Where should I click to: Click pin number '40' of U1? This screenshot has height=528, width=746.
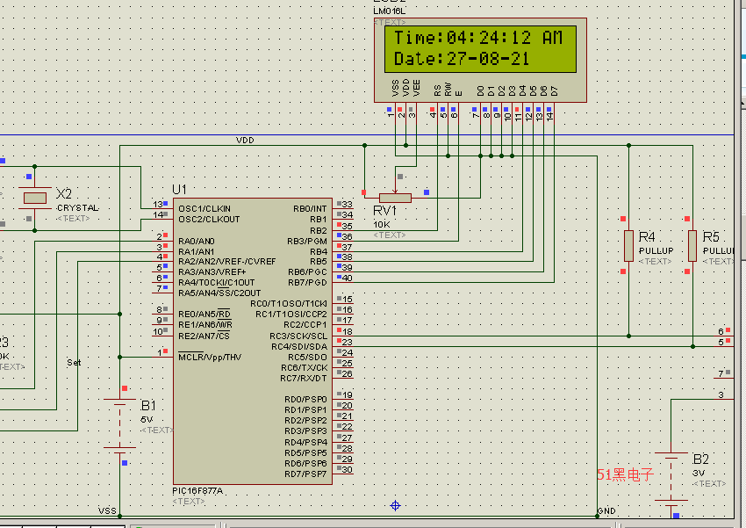(x=348, y=278)
